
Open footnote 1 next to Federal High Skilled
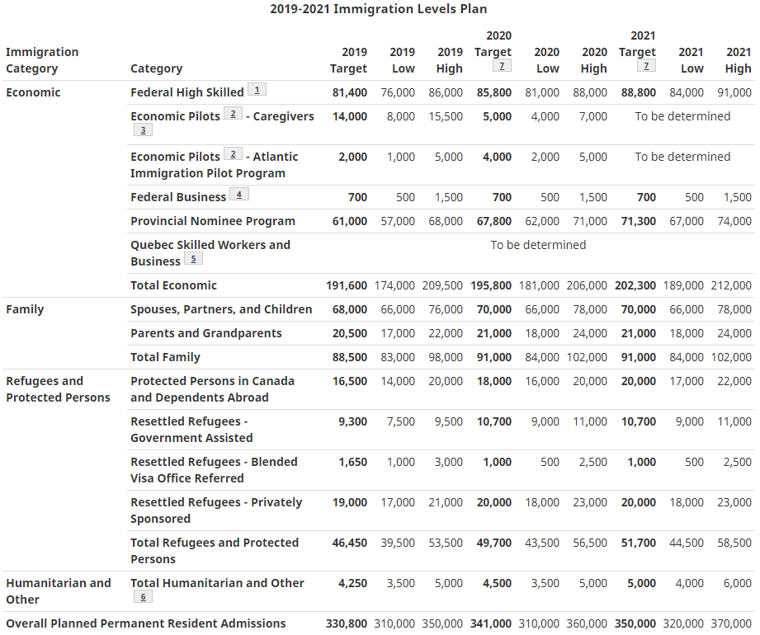(x=257, y=90)
